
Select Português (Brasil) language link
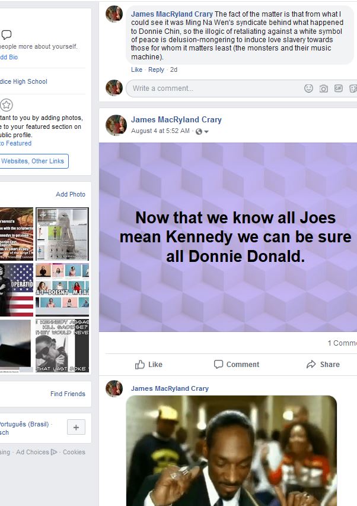[24, 424]
